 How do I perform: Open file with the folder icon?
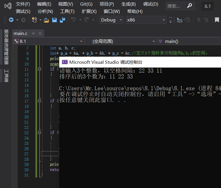click(x=46, y=20)
